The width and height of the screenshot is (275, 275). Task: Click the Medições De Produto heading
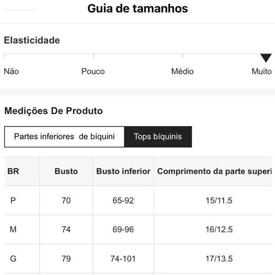tap(53, 111)
